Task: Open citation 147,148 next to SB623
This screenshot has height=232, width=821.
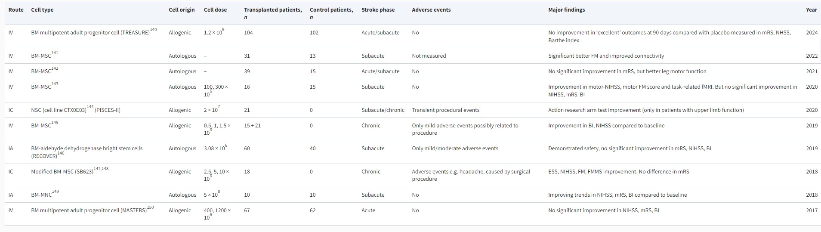Action: click(101, 169)
